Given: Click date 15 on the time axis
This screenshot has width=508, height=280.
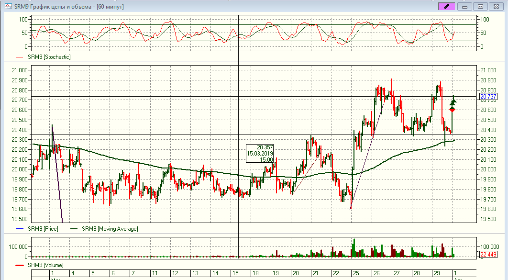Looking at the screenshot, I should coord(235,273).
